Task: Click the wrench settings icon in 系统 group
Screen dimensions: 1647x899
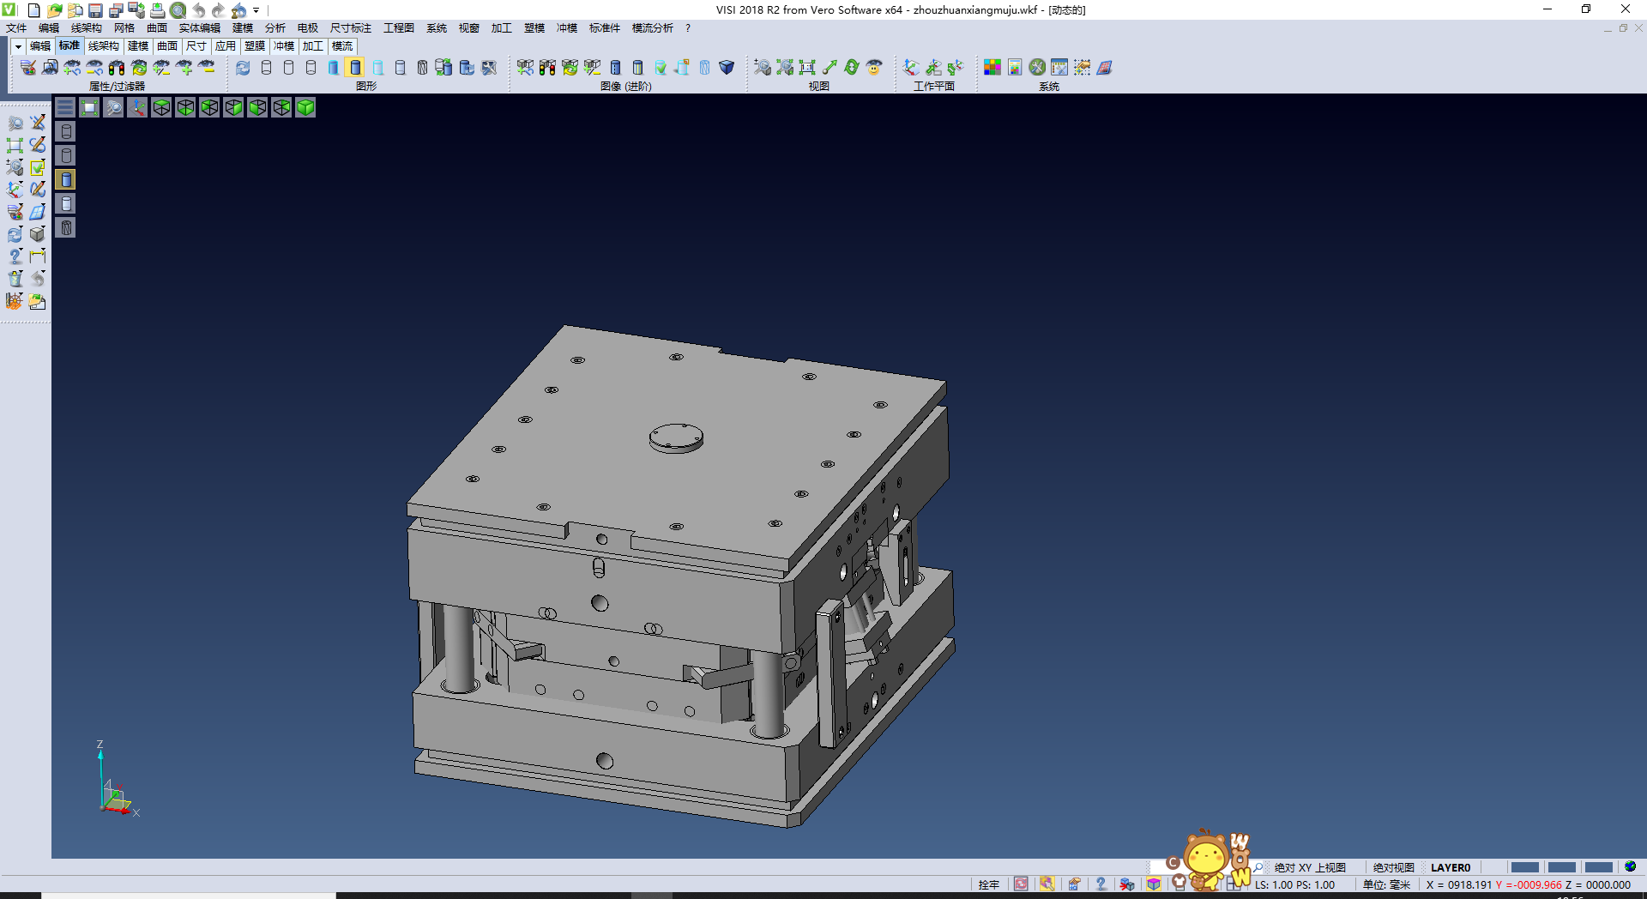Action: point(1037,67)
